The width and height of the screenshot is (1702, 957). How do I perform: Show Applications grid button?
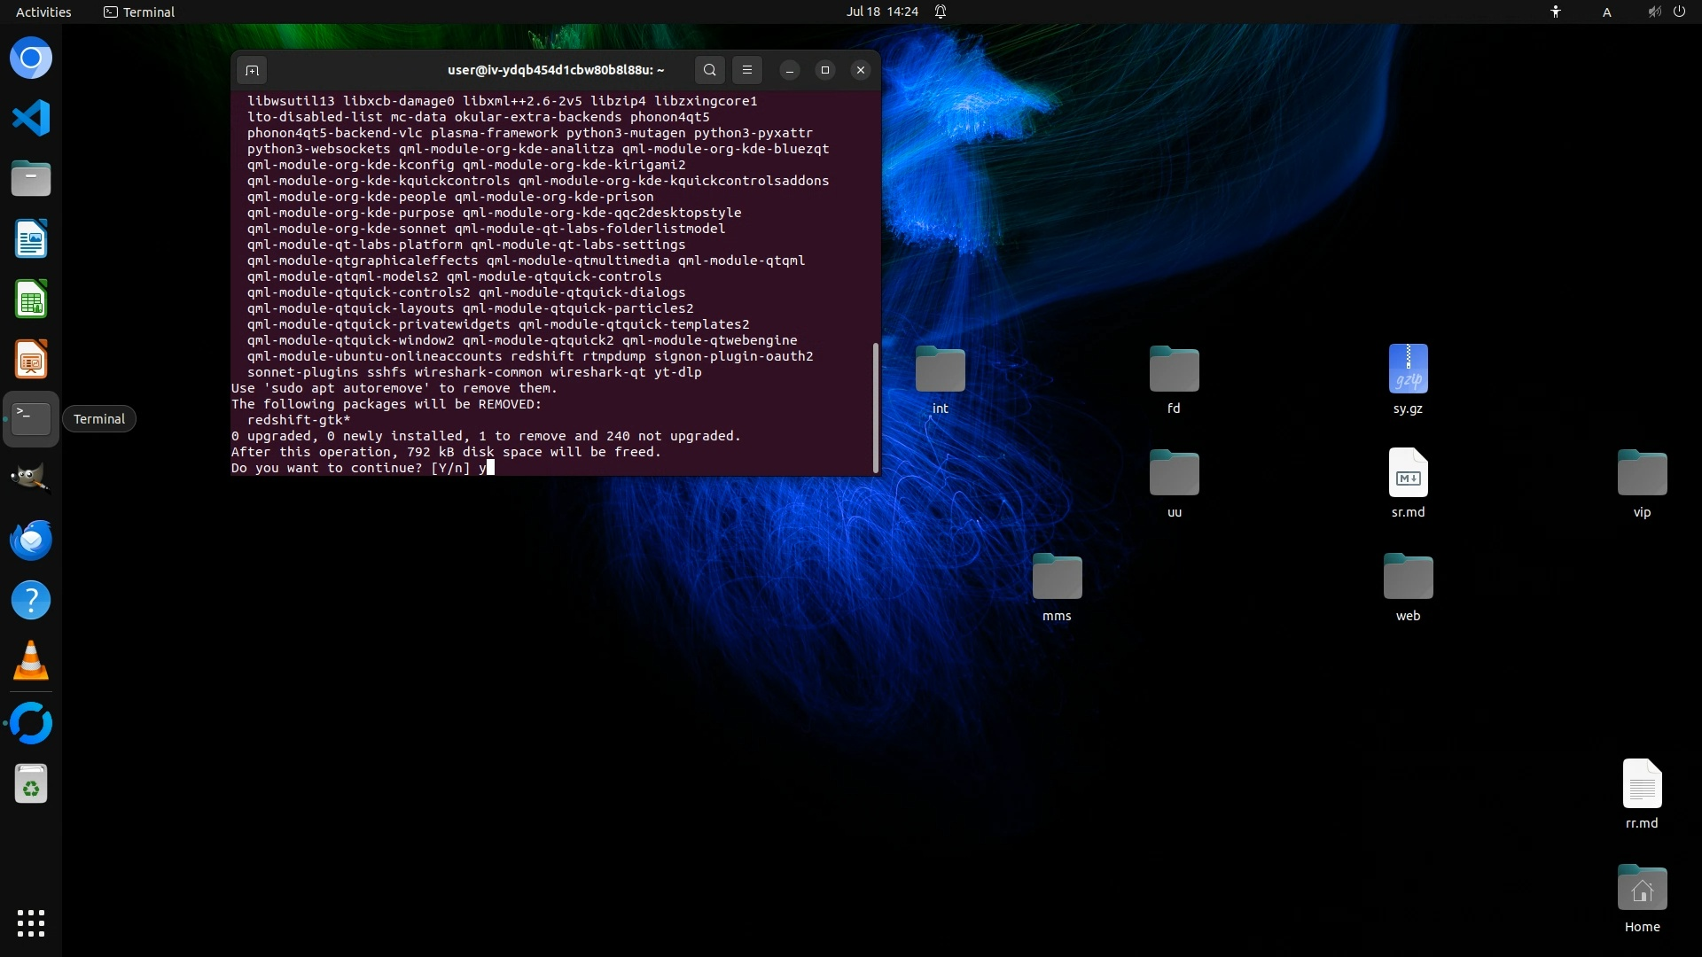31,923
